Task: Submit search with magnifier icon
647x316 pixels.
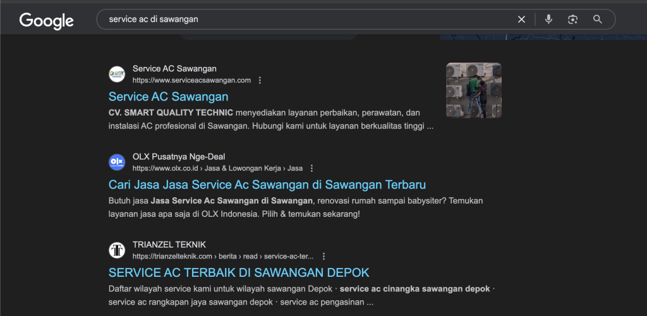Action: [598, 20]
